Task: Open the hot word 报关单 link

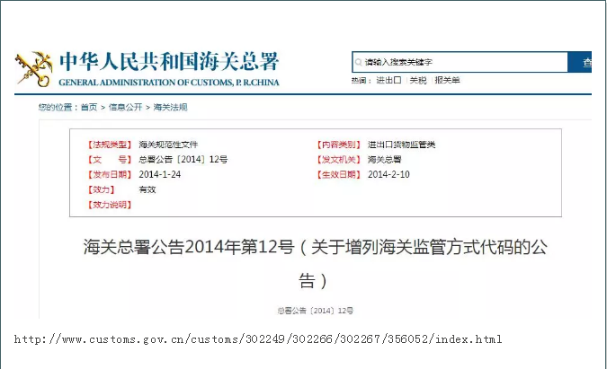Action: pyautogui.click(x=447, y=80)
